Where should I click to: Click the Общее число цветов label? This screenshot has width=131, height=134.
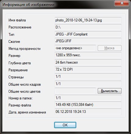24,91
